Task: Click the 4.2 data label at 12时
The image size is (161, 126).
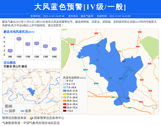Action: point(36,43)
